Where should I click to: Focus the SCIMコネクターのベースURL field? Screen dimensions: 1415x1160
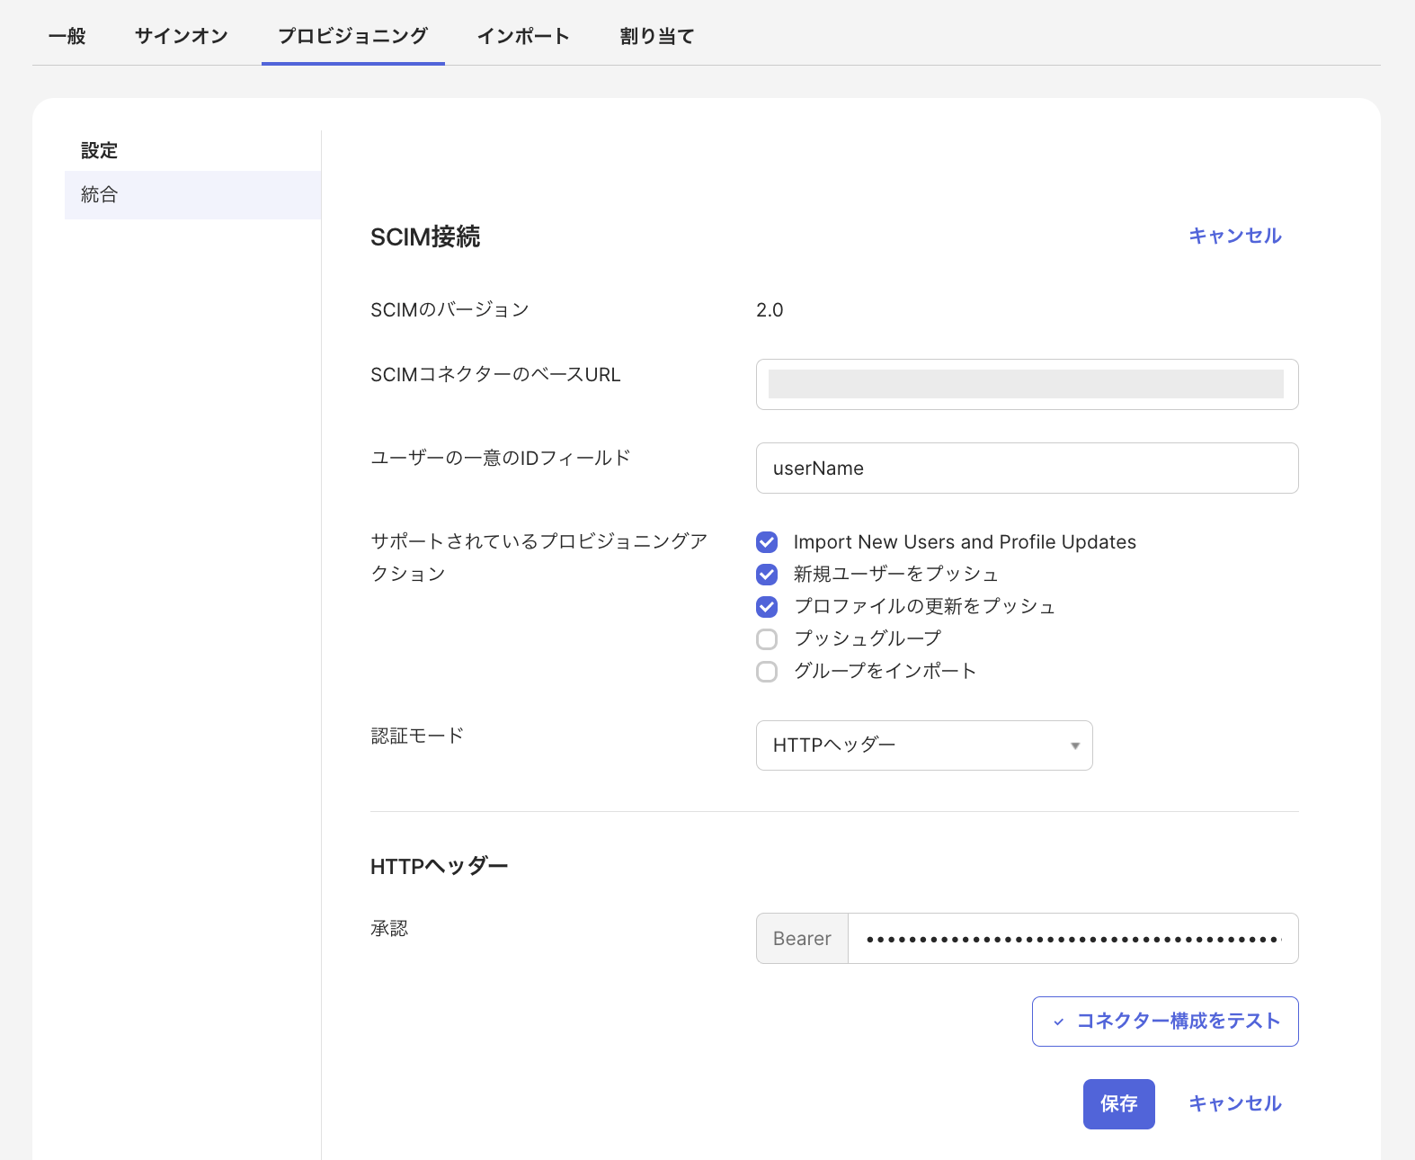click(1027, 384)
